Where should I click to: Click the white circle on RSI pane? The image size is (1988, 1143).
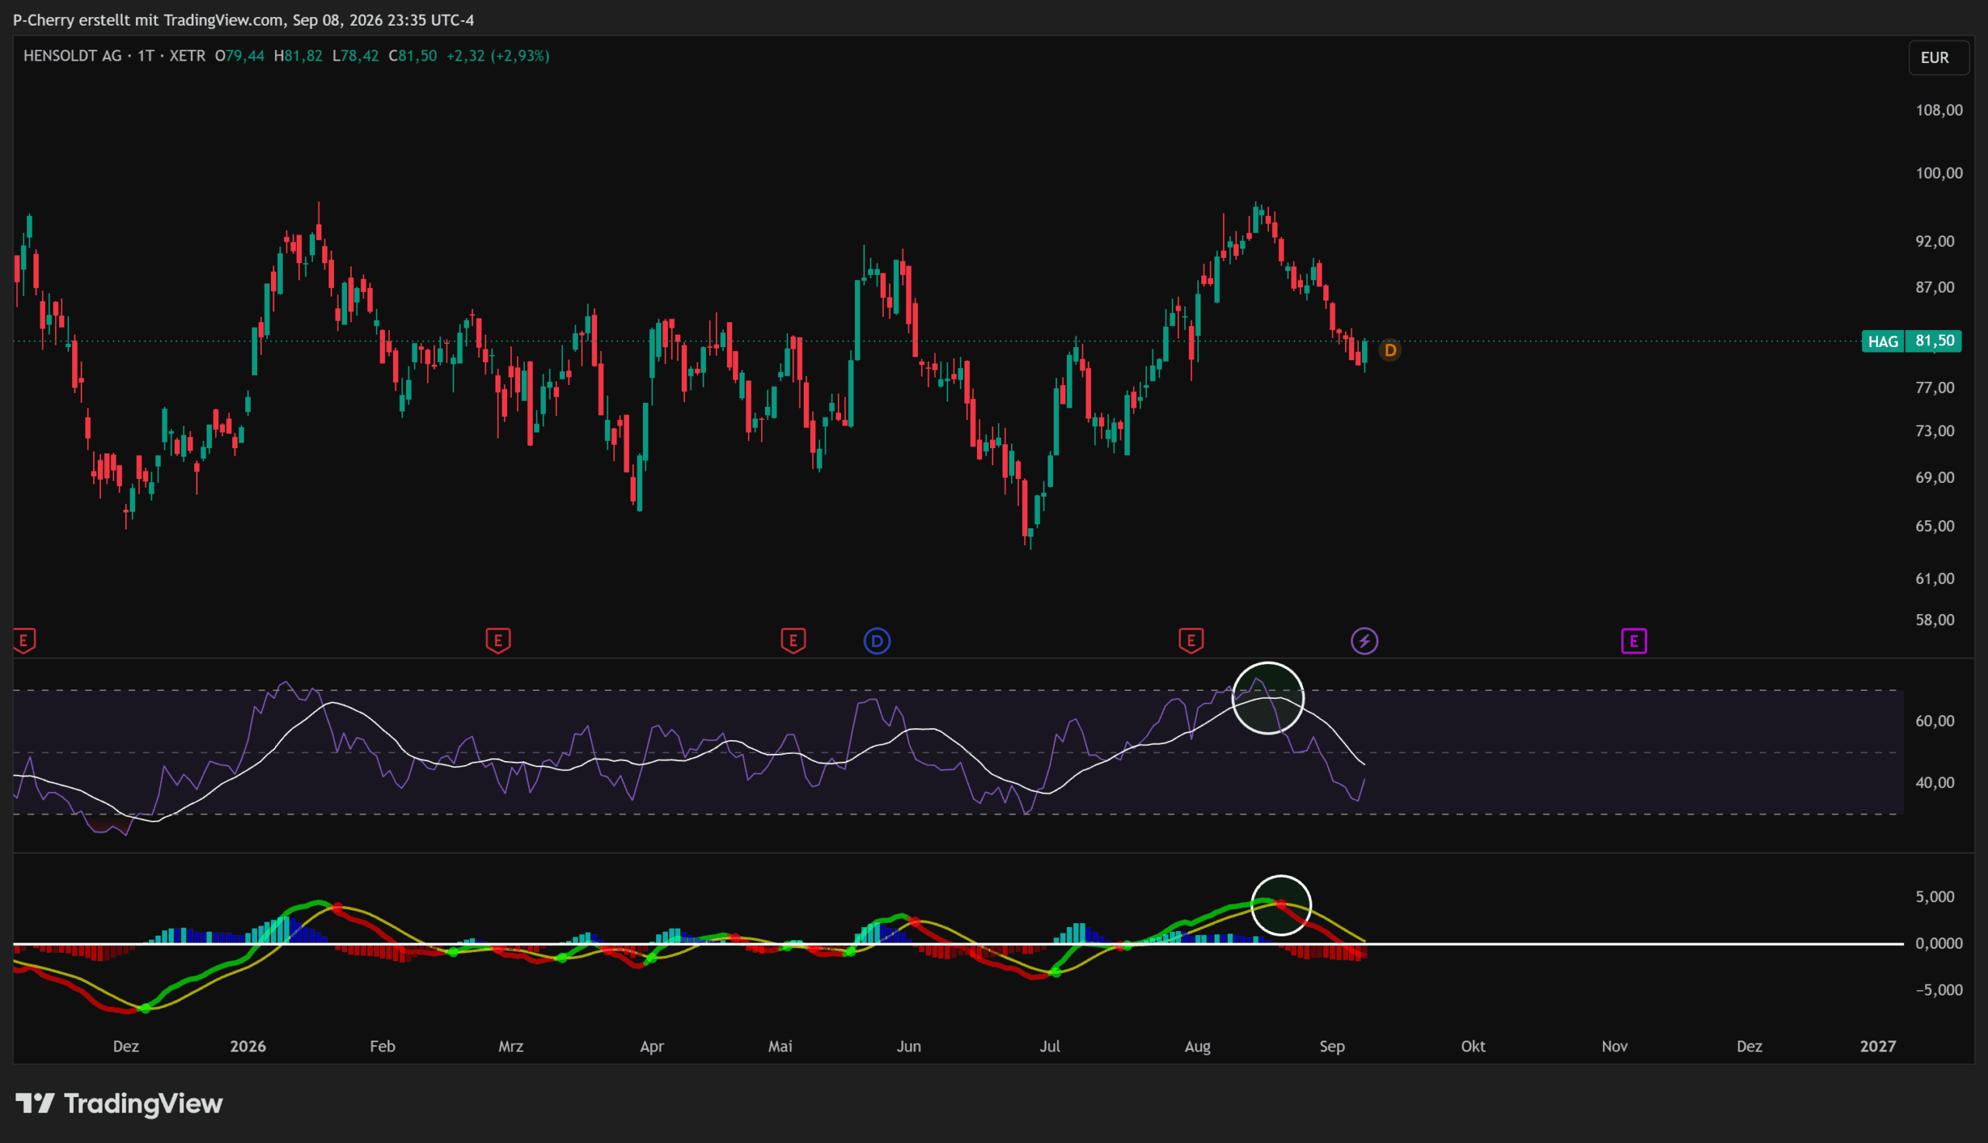(x=1267, y=698)
